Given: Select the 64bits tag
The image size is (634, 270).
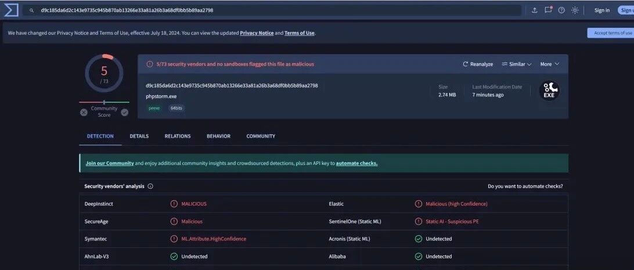Looking at the screenshot, I should tap(176, 109).
